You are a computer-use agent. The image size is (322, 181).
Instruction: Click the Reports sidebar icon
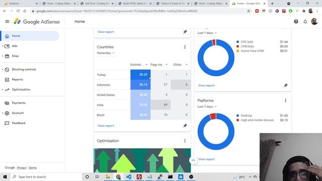point(7,79)
